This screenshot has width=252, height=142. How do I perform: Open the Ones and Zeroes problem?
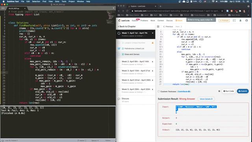coord(132,54)
